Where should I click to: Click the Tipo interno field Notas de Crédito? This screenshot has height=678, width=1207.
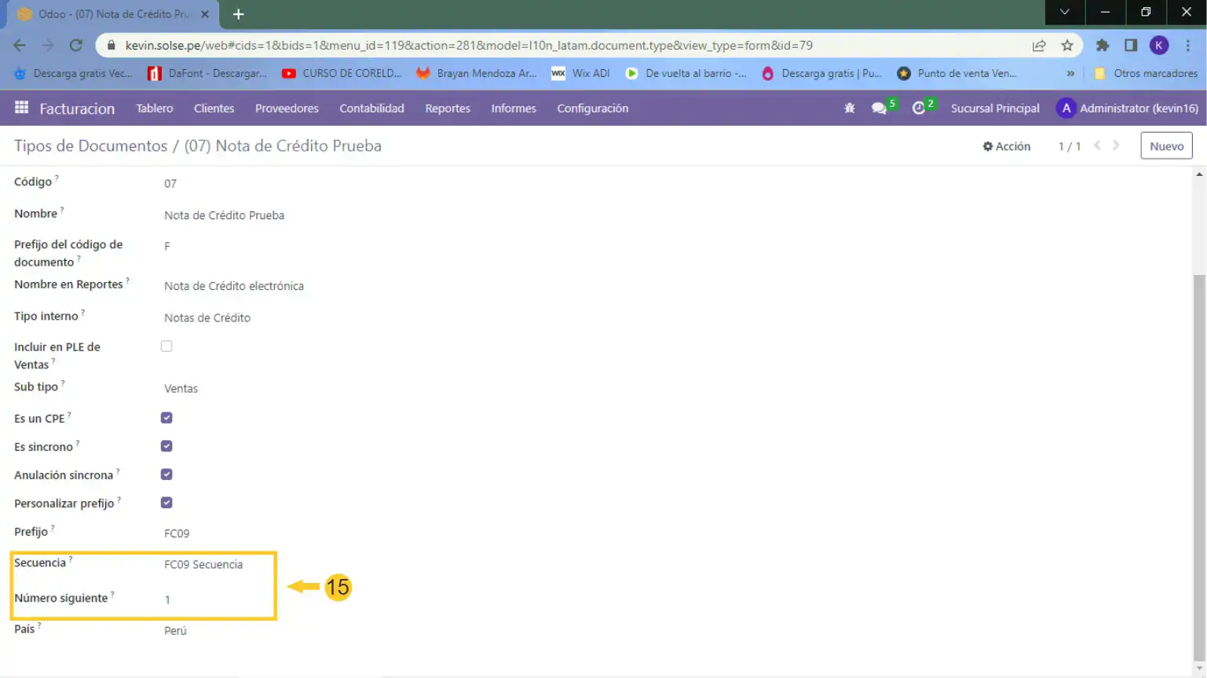click(x=207, y=317)
